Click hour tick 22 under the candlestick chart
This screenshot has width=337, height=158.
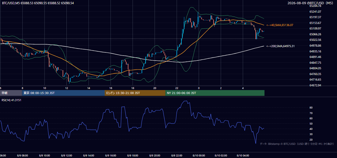pos(177,88)
